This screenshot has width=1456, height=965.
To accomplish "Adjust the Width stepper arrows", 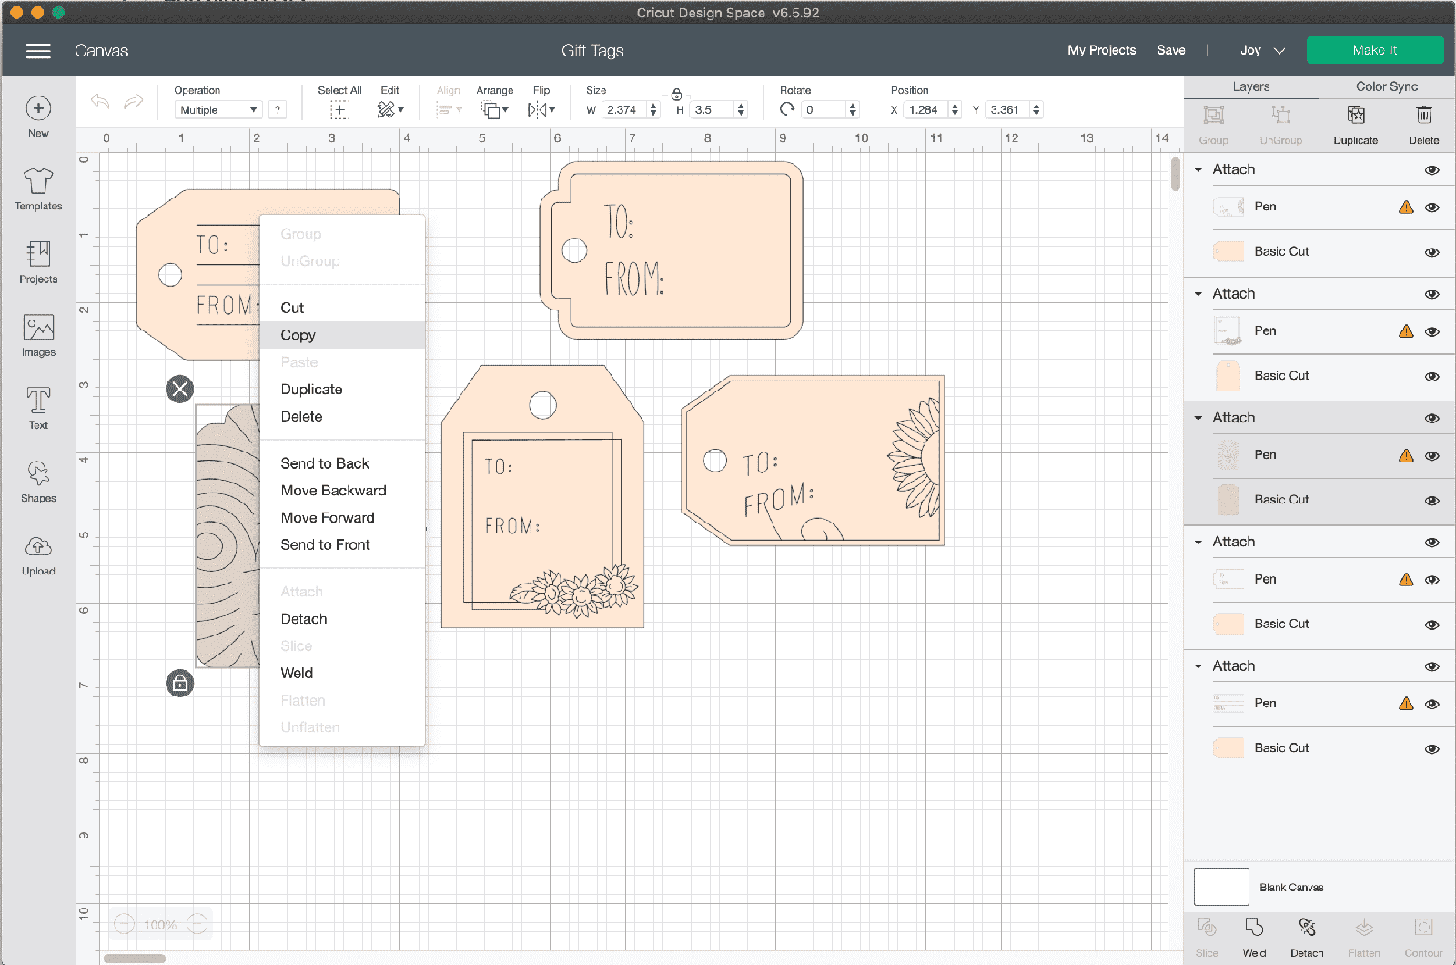I will point(652,110).
